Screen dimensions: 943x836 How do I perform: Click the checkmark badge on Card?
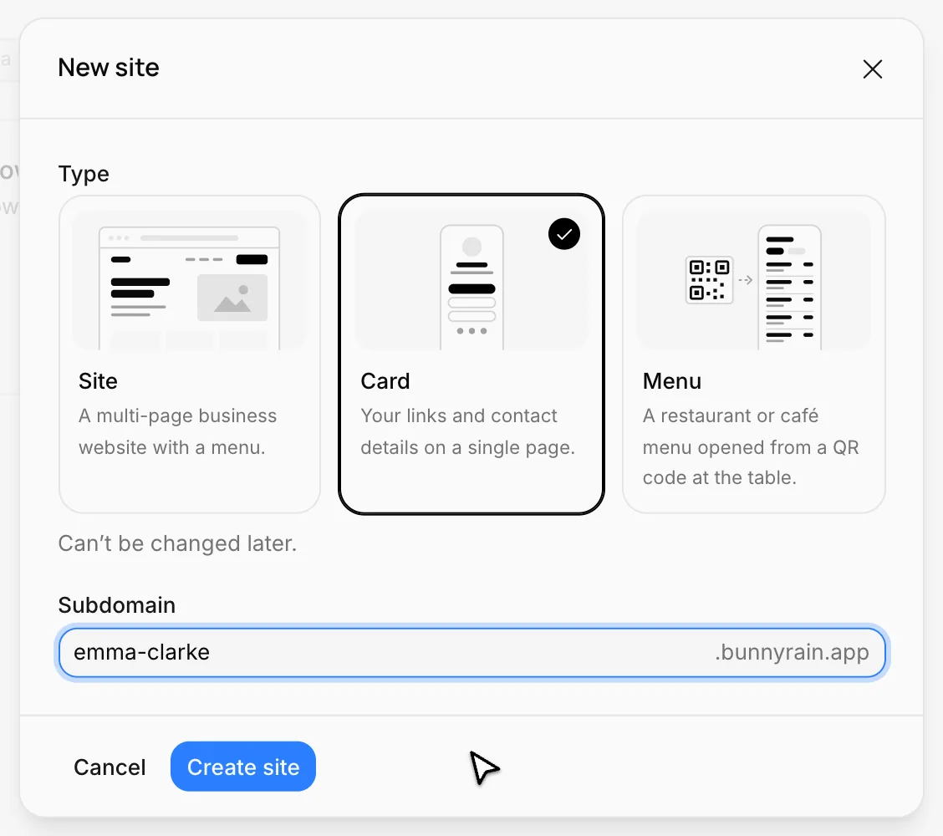[x=564, y=234]
